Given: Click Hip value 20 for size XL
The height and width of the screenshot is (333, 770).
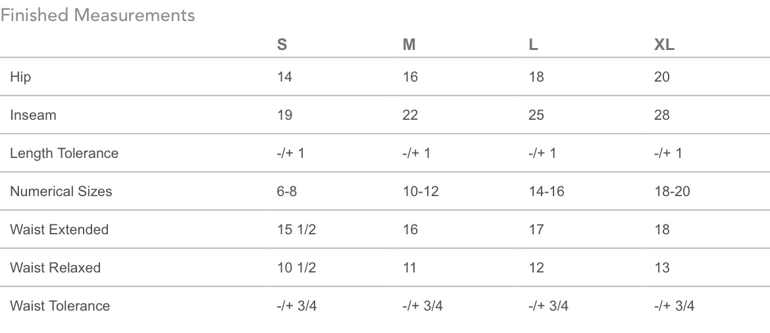Looking at the screenshot, I should click(x=661, y=77).
